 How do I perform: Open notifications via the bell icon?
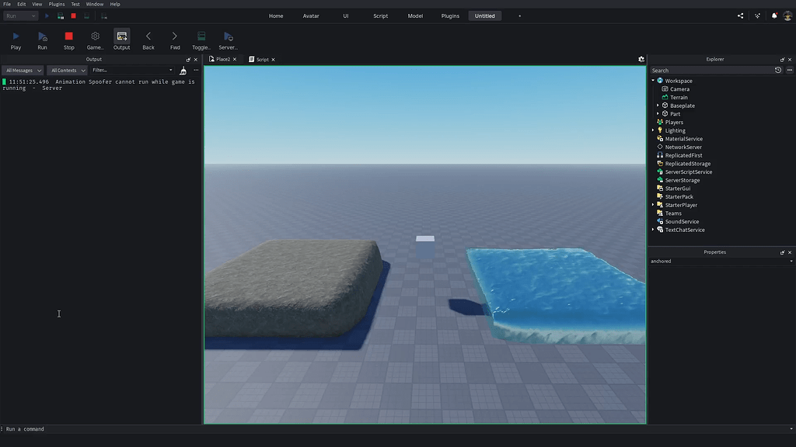pyautogui.click(x=773, y=16)
